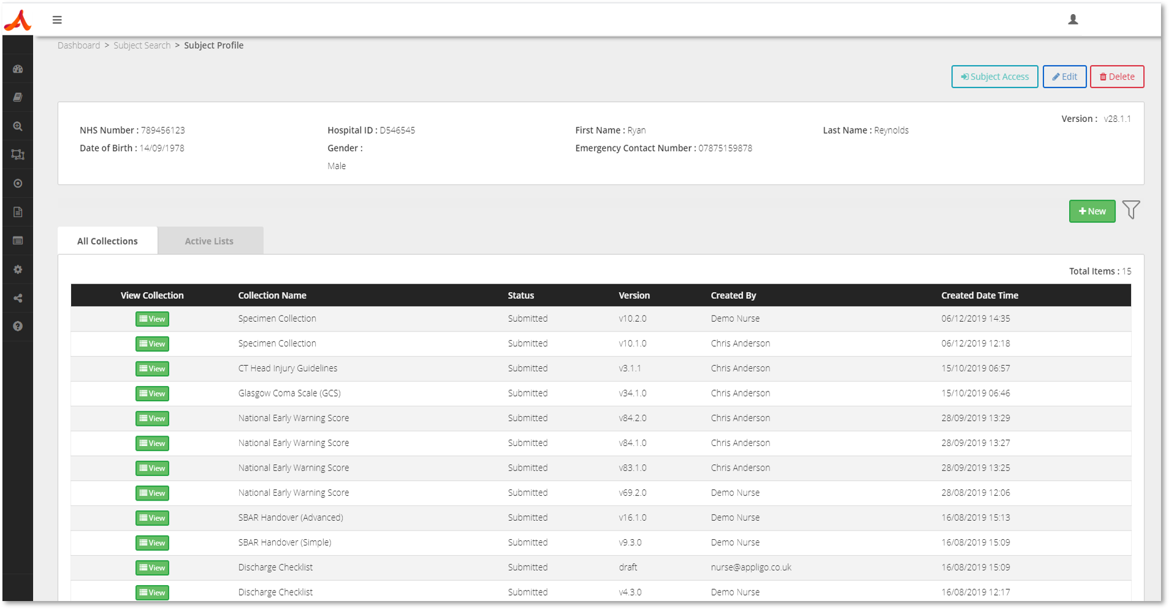The width and height of the screenshot is (1169, 609).
Task: Click the "SBAR Handover (Simple)" name cell
Action: [x=284, y=543]
